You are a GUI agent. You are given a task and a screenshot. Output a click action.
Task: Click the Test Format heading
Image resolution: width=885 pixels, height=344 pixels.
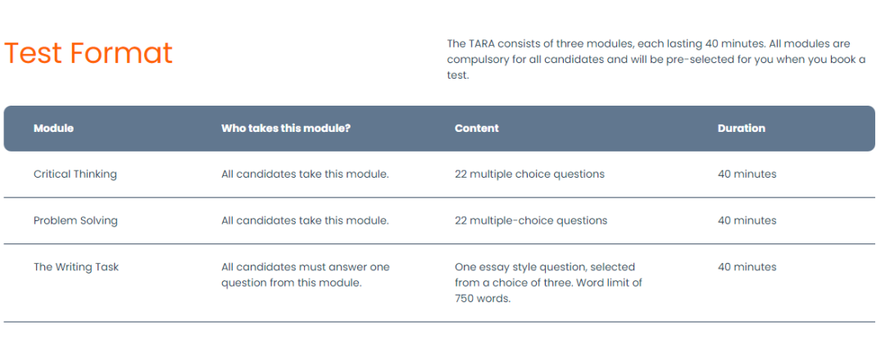point(88,53)
